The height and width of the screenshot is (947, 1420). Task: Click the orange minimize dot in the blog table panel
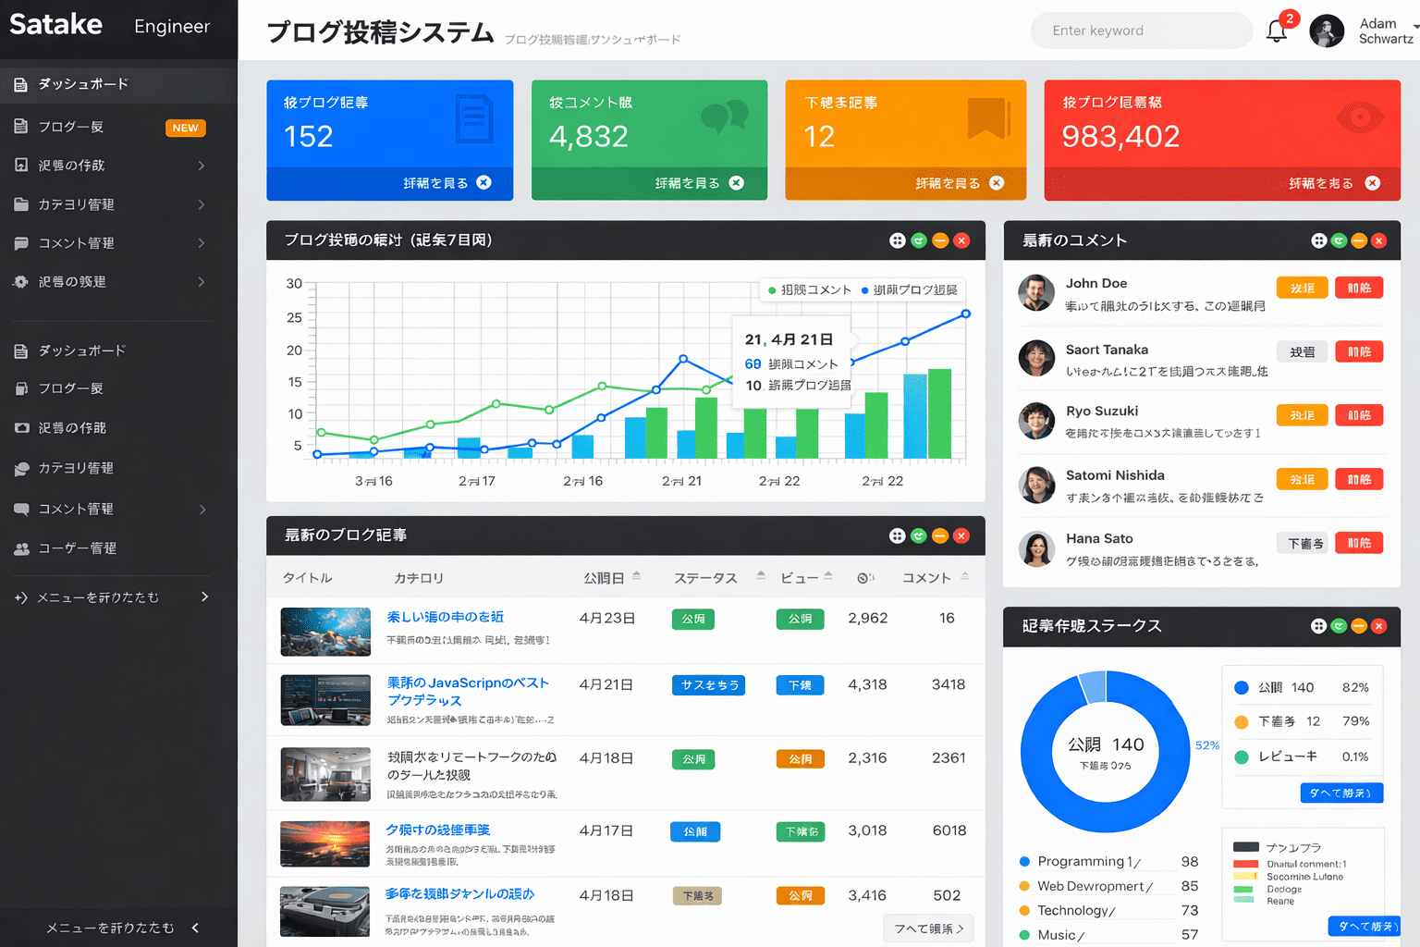pos(940,535)
